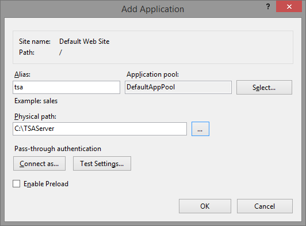Confirm the dialog with OK
The image size is (306, 226).
click(205, 206)
